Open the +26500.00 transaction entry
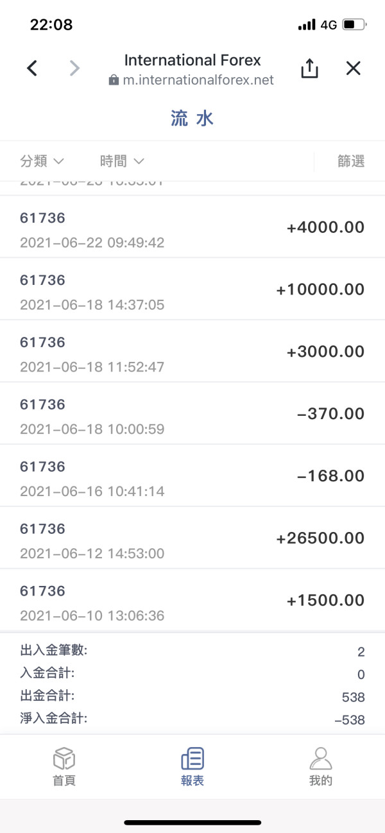The image size is (385, 833). tap(193, 538)
